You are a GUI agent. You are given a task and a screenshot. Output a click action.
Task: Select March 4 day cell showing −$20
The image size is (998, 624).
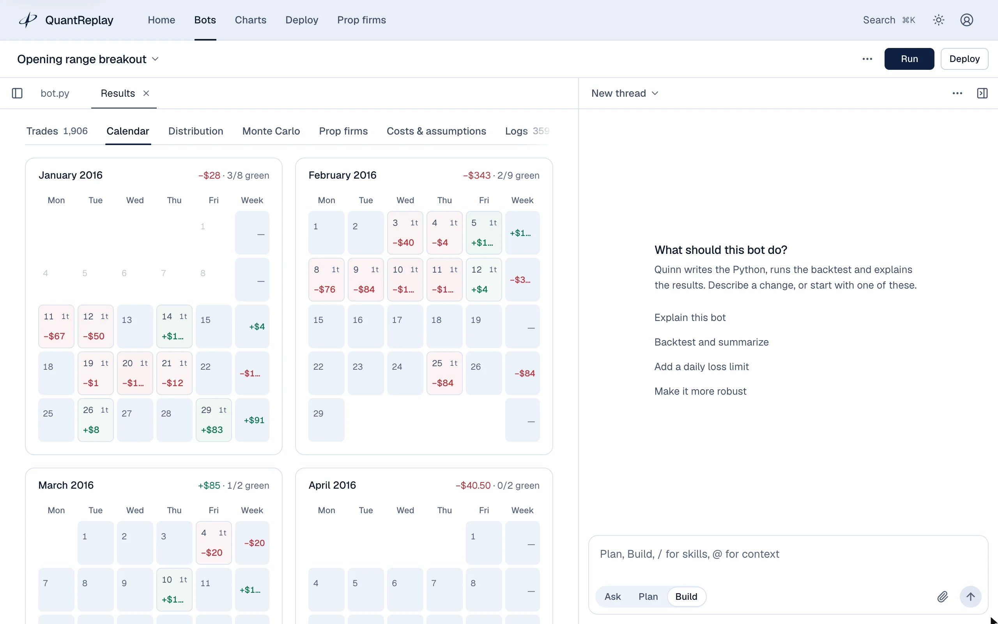(x=214, y=543)
